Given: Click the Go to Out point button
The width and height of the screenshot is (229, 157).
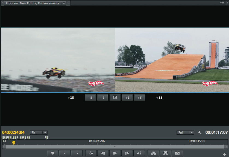Looking at the screenshot, I should coord(139,153).
